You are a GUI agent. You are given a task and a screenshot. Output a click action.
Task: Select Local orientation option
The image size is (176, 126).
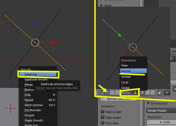(x=134, y=82)
